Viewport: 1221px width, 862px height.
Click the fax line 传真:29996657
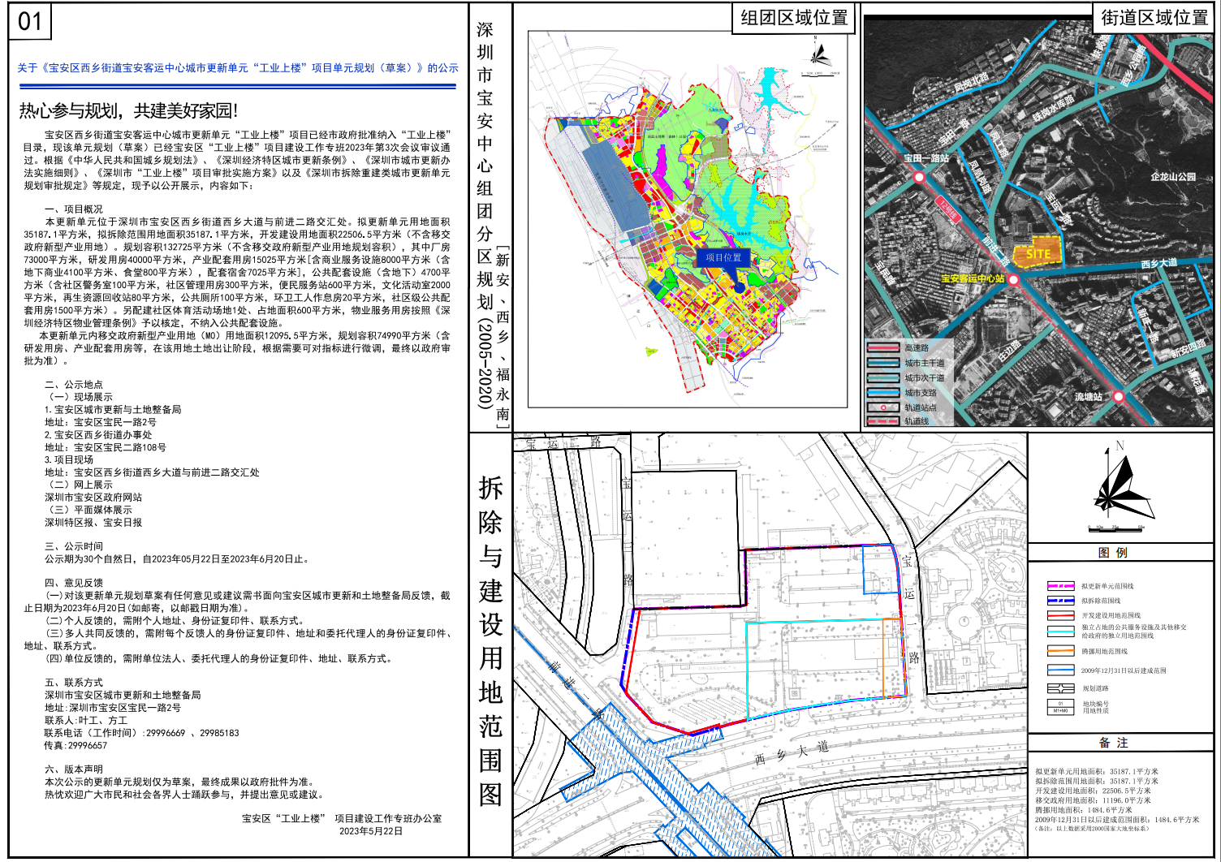(x=76, y=745)
